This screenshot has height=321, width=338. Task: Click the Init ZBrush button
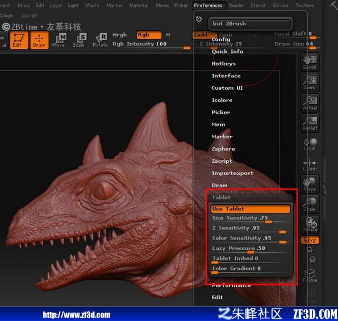tap(250, 23)
